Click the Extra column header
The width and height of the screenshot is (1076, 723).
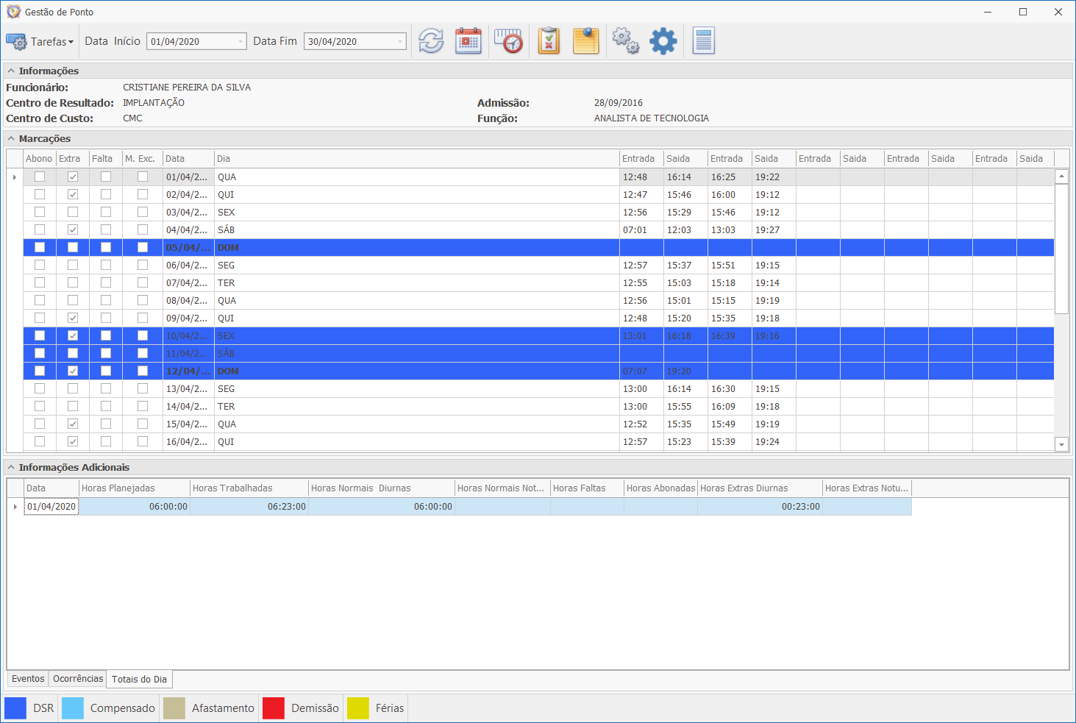tap(73, 159)
